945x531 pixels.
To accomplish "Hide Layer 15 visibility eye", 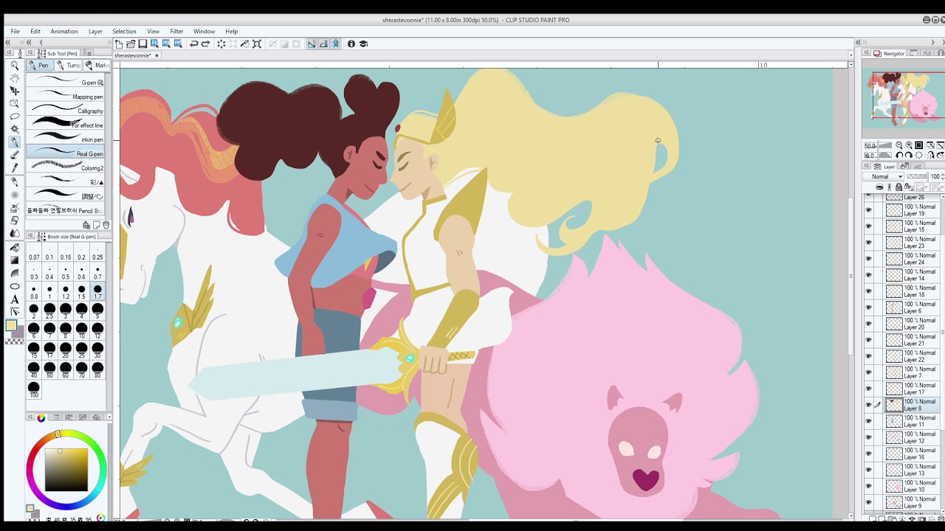I will [x=868, y=226].
